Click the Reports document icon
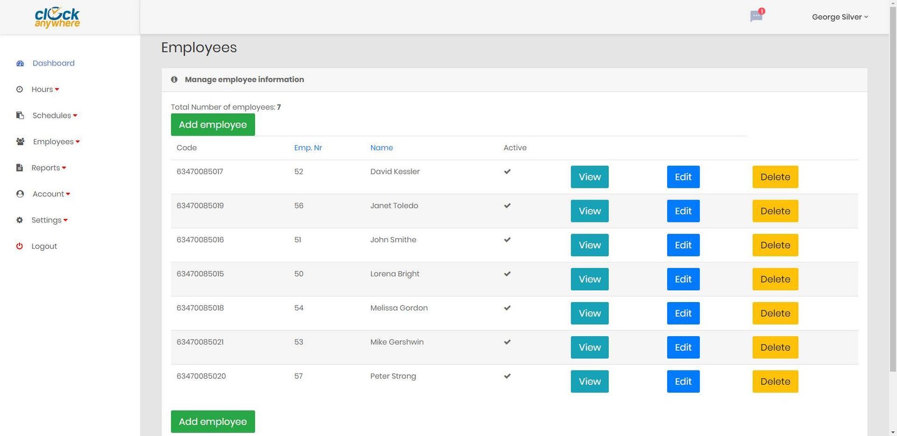The image size is (897, 436). (x=20, y=168)
